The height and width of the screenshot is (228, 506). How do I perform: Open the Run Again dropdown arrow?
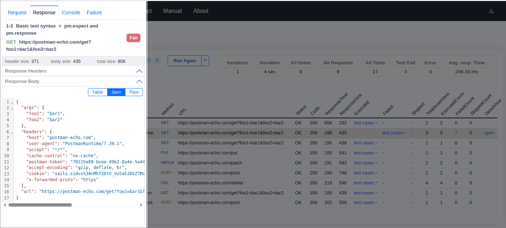pyautogui.click(x=205, y=61)
